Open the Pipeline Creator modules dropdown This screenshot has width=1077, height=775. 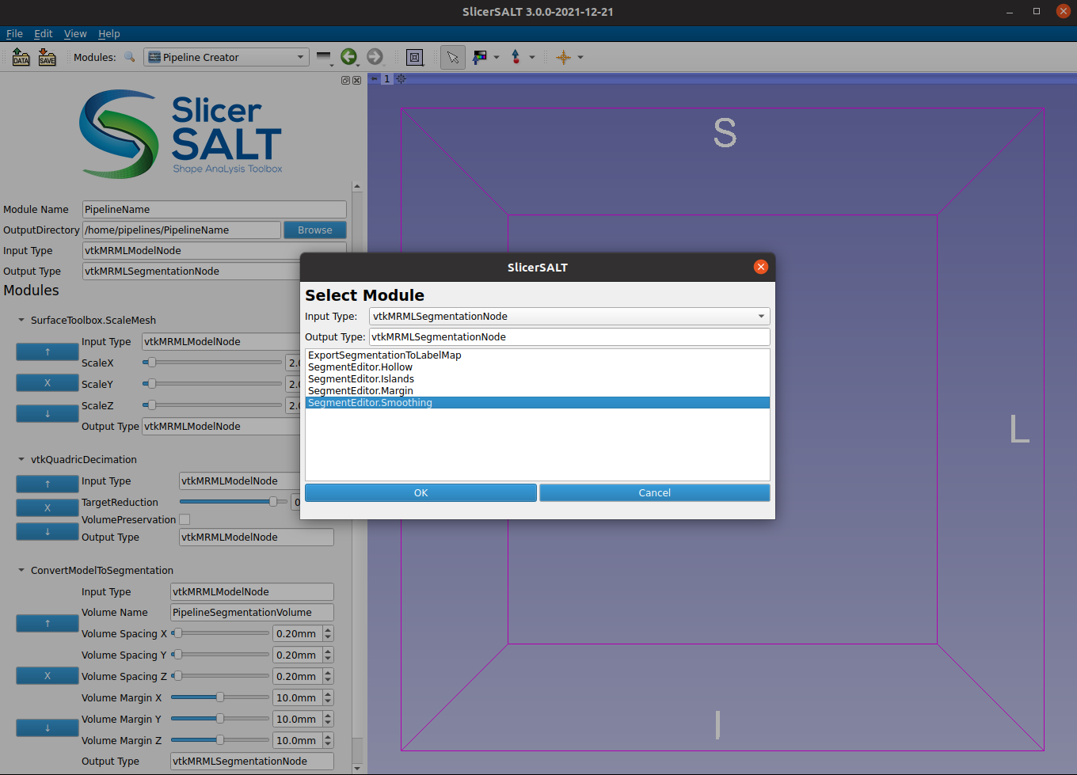click(299, 56)
